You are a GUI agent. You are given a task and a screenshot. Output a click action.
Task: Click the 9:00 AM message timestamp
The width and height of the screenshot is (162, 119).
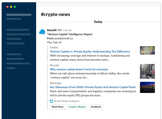coord(67,30)
